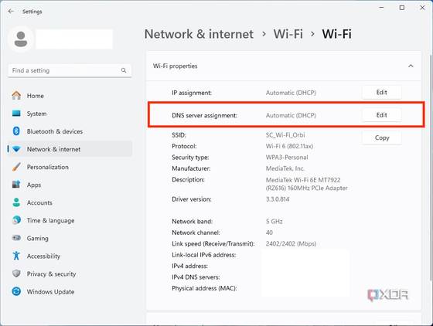Click the Network & internet wifi icon

[16, 149]
